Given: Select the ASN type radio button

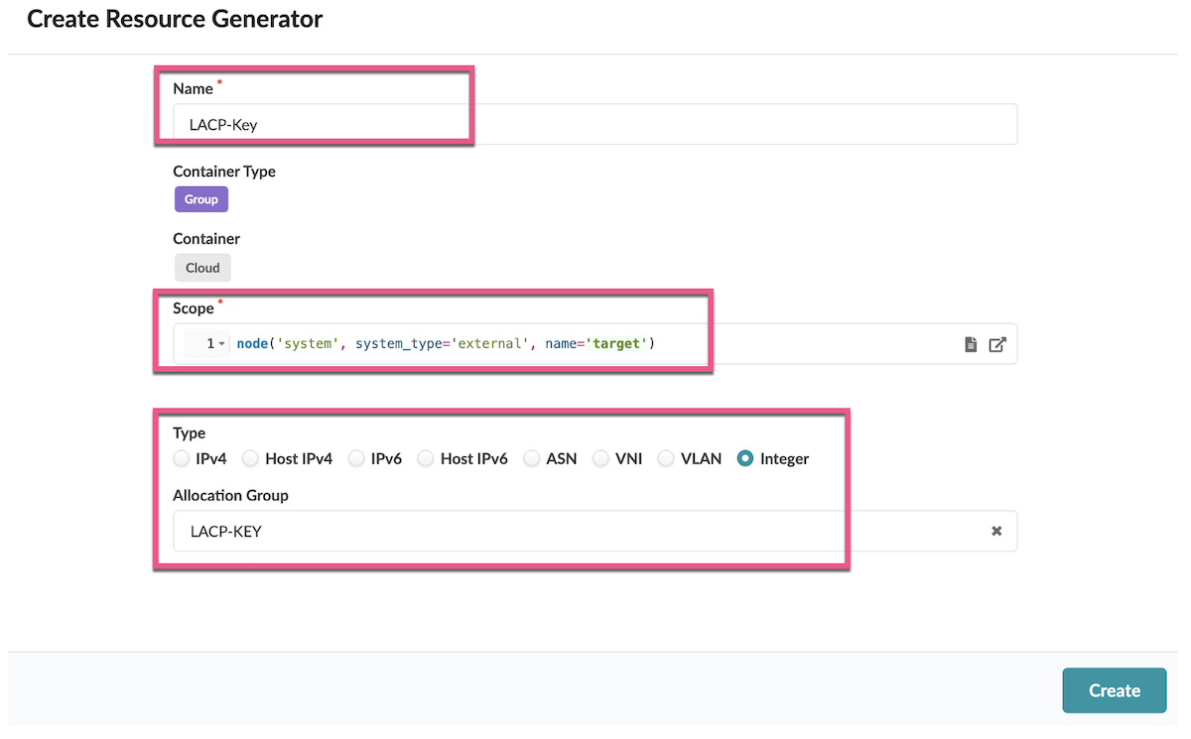Looking at the screenshot, I should 531,458.
